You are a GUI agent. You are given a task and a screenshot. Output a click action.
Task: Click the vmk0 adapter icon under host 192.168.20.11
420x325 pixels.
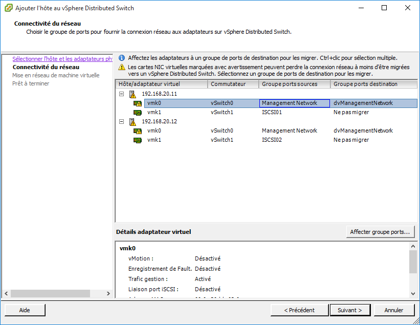[x=137, y=103]
